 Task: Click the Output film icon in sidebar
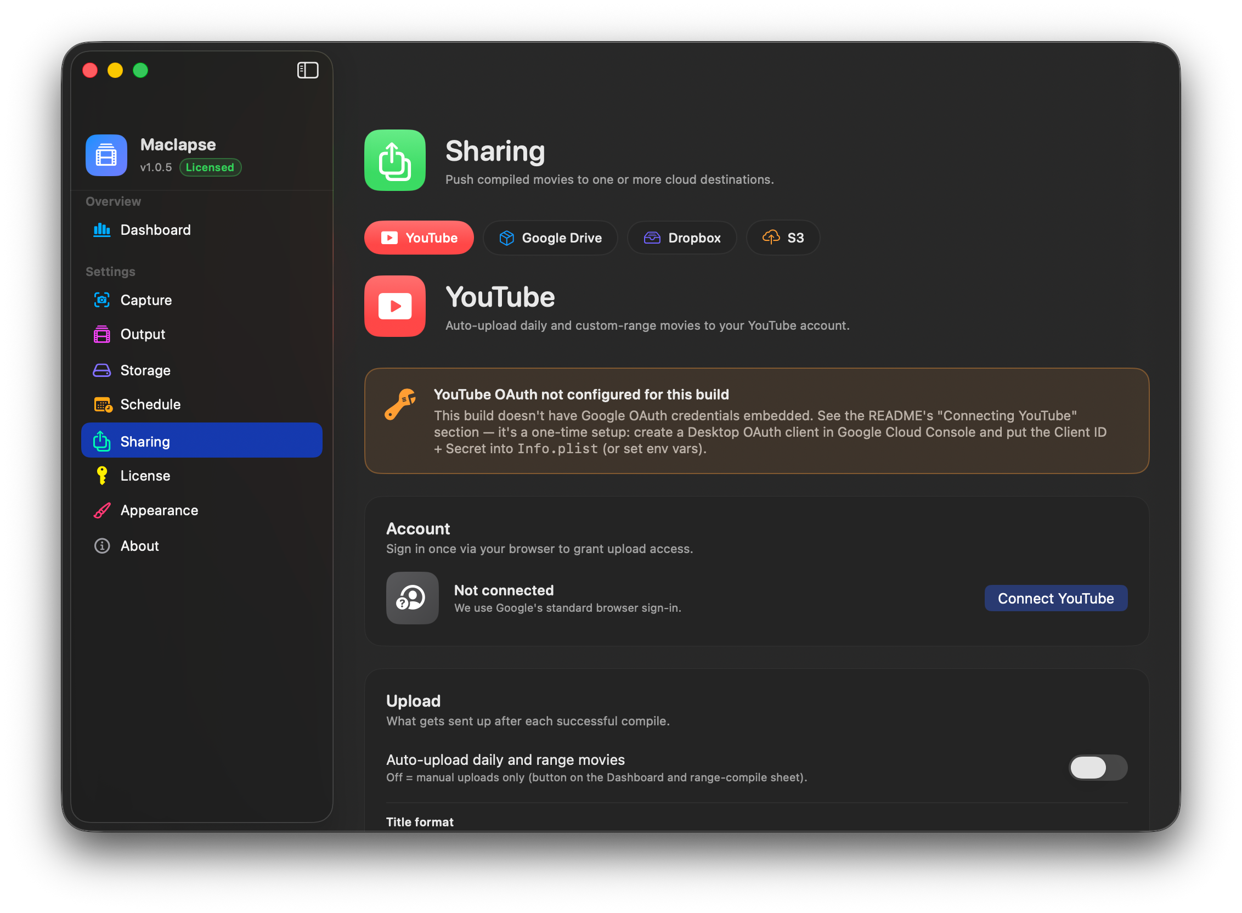pyautogui.click(x=101, y=334)
